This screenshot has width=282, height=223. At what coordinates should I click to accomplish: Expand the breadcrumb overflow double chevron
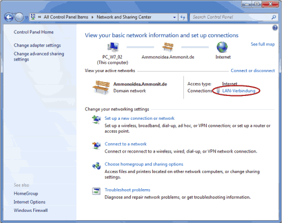coord(39,17)
